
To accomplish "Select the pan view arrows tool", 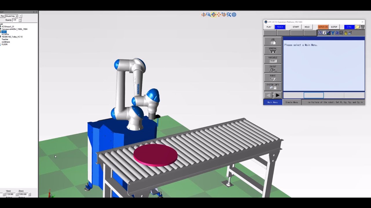I will pyautogui.click(x=219, y=14).
